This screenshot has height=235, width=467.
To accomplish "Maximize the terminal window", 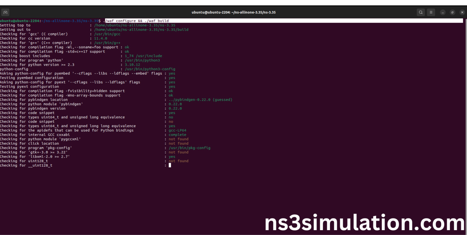I will 452,12.
